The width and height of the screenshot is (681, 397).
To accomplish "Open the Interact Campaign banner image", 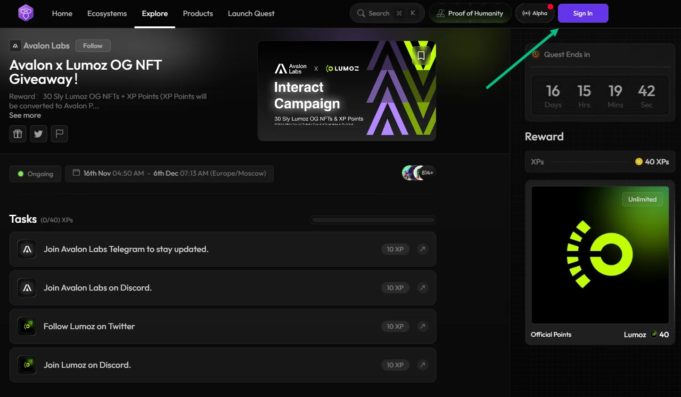I will click(347, 91).
